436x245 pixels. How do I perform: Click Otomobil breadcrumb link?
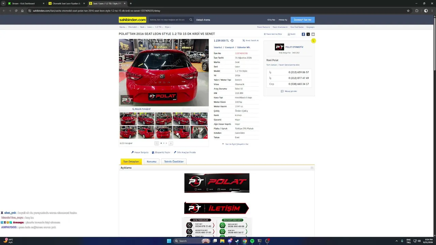pyautogui.click(x=133, y=27)
